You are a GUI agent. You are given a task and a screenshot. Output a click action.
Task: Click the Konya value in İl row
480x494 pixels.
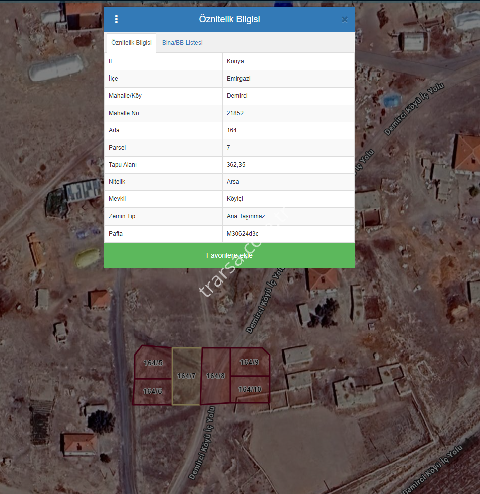235,61
